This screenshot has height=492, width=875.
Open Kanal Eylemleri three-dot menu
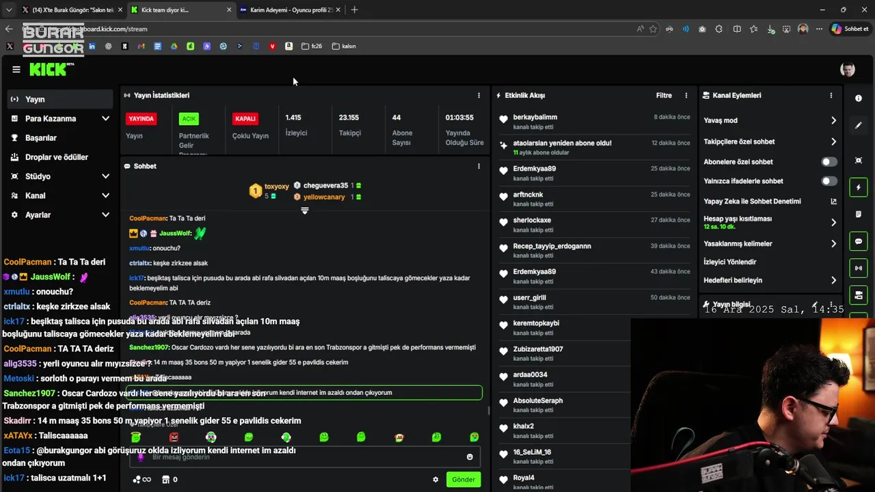click(831, 96)
